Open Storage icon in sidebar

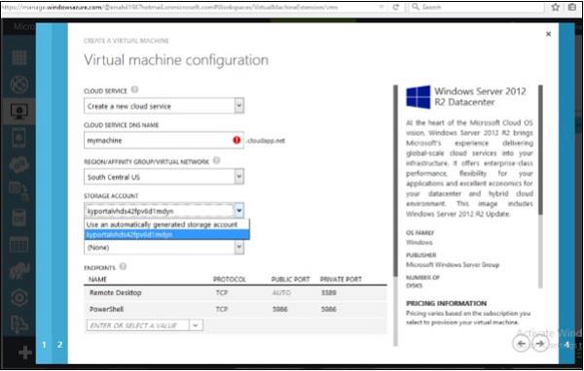pos(19,218)
